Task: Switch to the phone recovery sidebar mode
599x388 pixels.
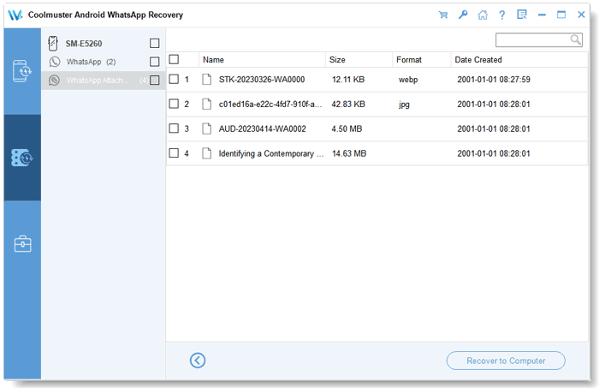Action: coord(22,71)
